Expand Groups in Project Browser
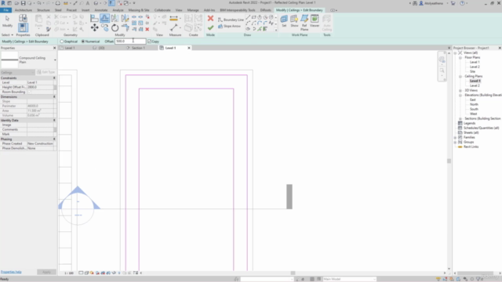 pyautogui.click(x=455, y=142)
